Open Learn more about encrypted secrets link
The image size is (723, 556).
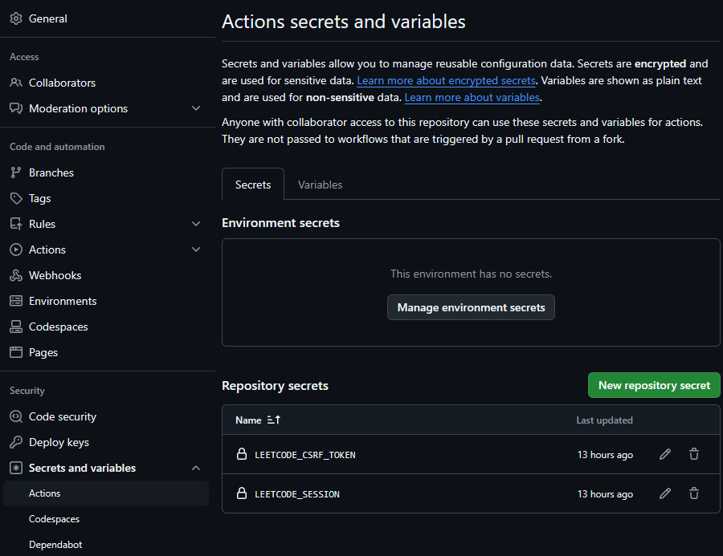tap(446, 81)
